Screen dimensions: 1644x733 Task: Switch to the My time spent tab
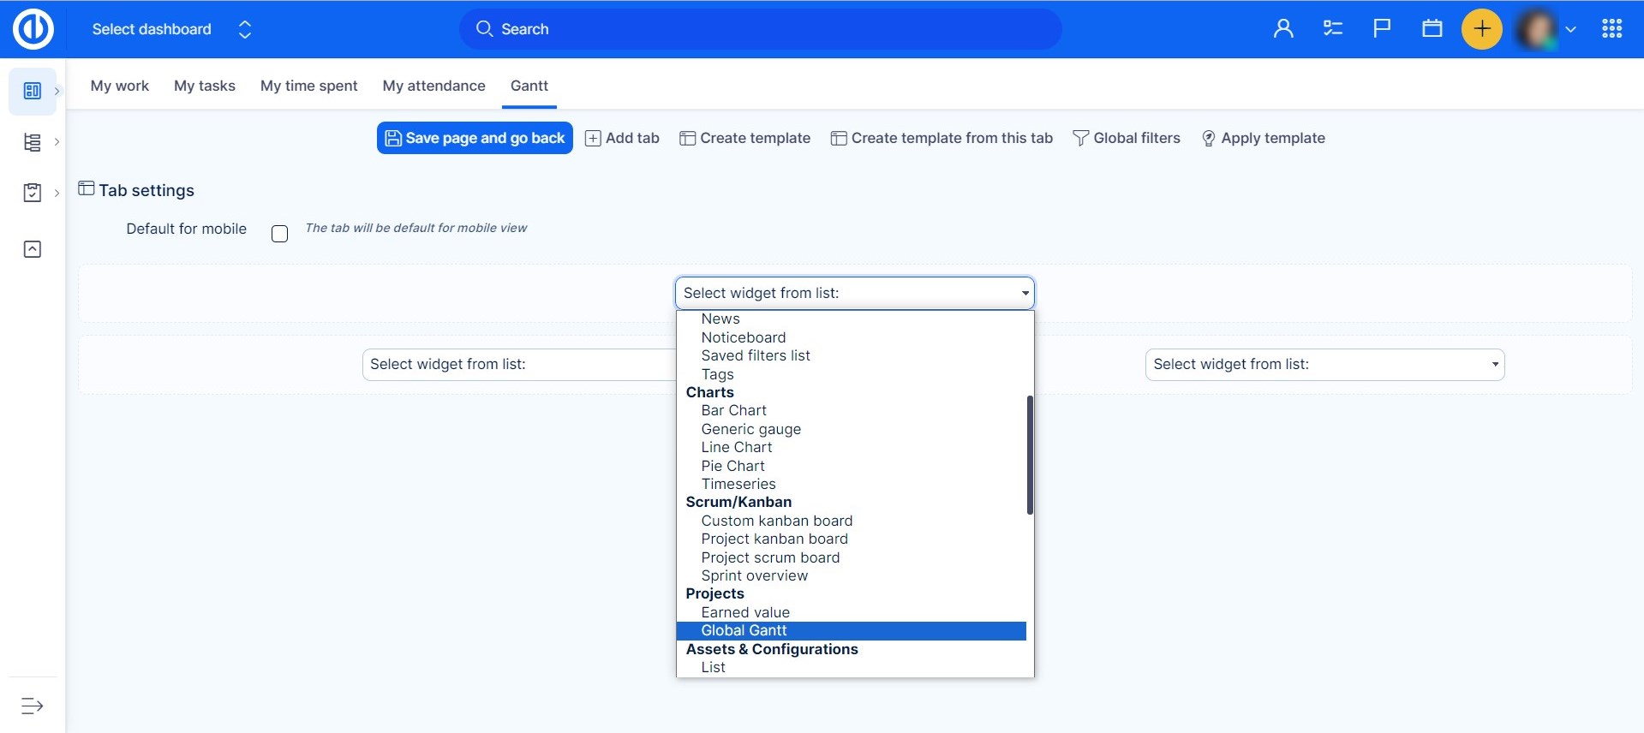coord(308,86)
